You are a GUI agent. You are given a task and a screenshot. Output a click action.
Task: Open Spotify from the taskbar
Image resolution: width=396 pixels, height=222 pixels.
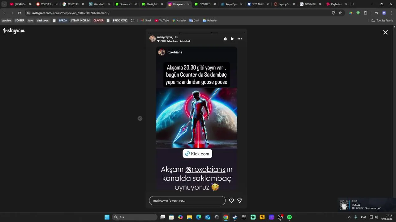tap(289, 217)
